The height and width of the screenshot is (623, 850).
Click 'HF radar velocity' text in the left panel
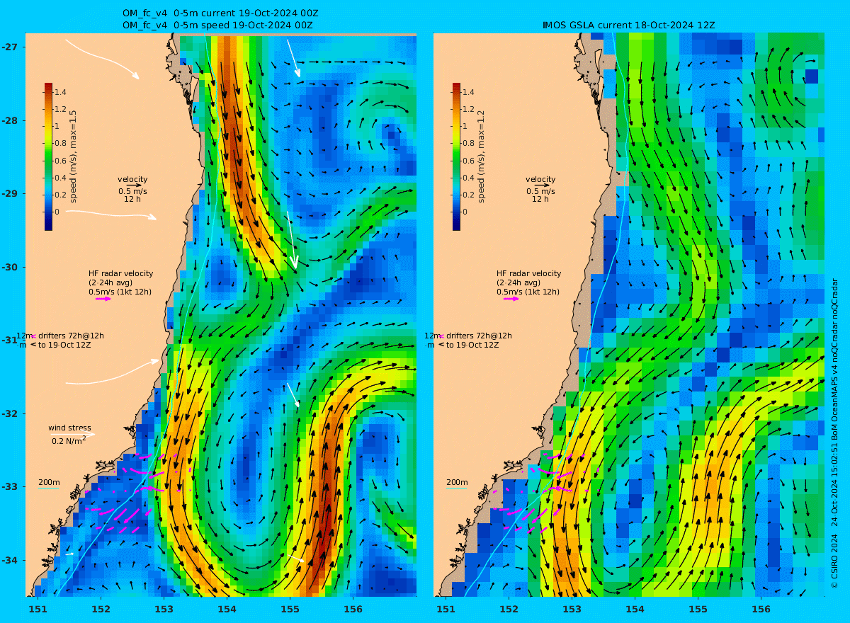(x=120, y=273)
